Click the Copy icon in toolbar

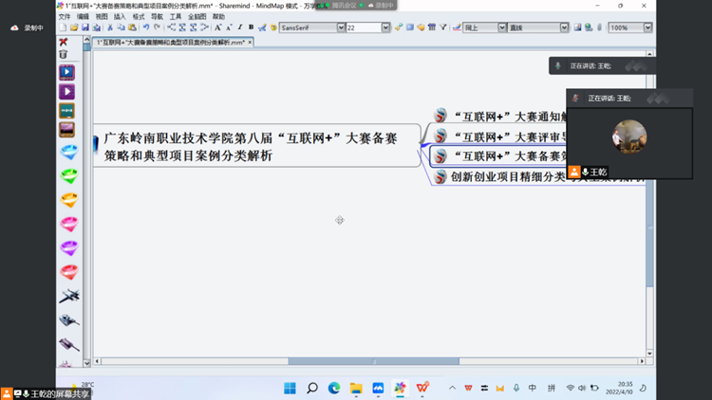pos(121,27)
